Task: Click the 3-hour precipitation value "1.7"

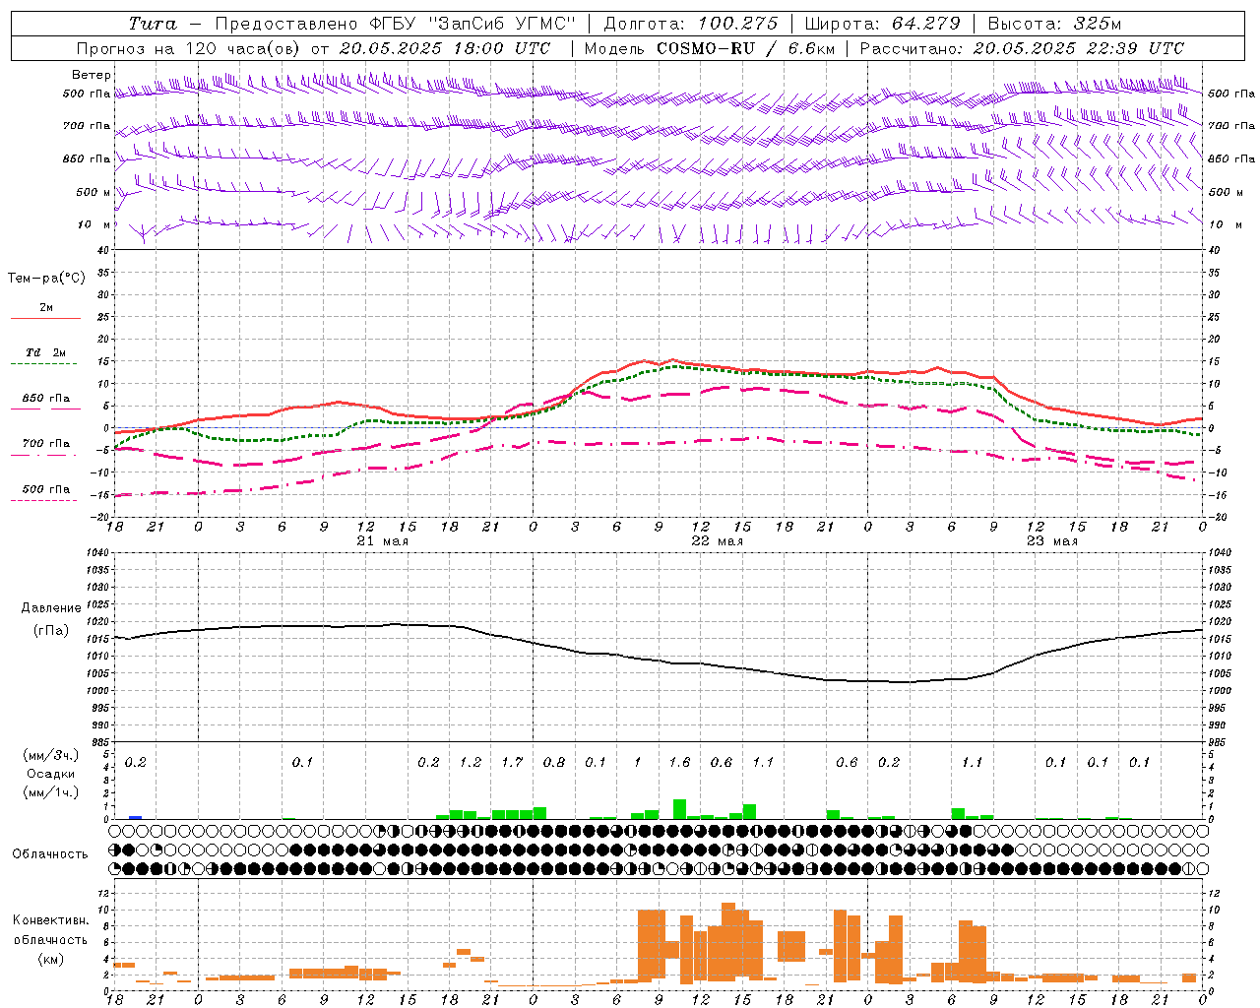Action: click(x=512, y=762)
